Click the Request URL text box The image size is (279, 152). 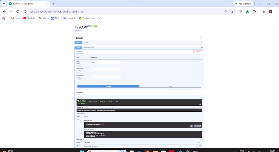(x=139, y=110)
